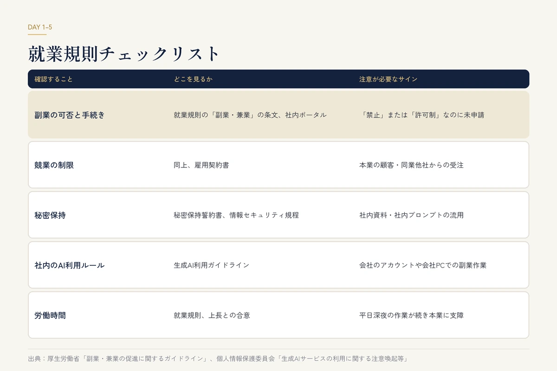Select the column header 'どこを見るか'

(x=193, y=79)
